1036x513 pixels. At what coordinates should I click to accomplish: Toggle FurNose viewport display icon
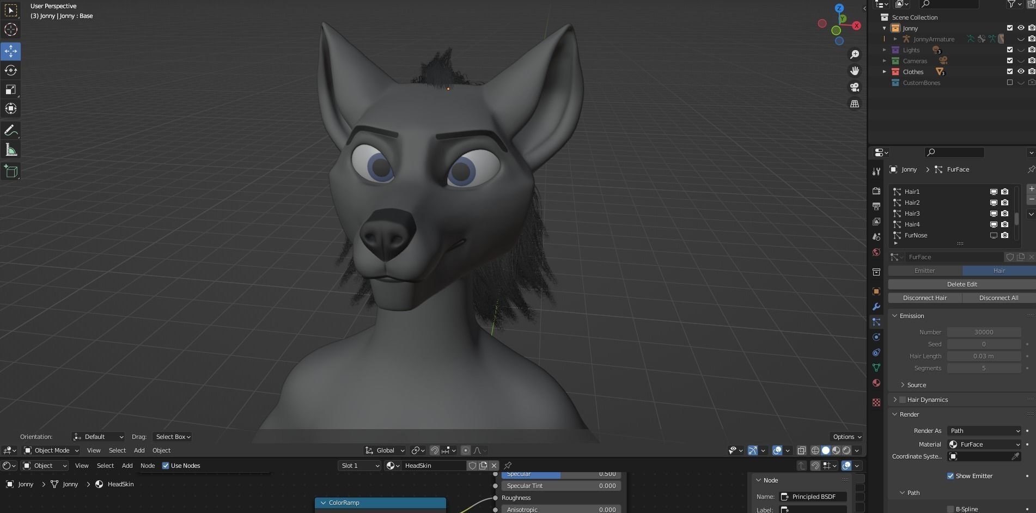pos(994,235)
